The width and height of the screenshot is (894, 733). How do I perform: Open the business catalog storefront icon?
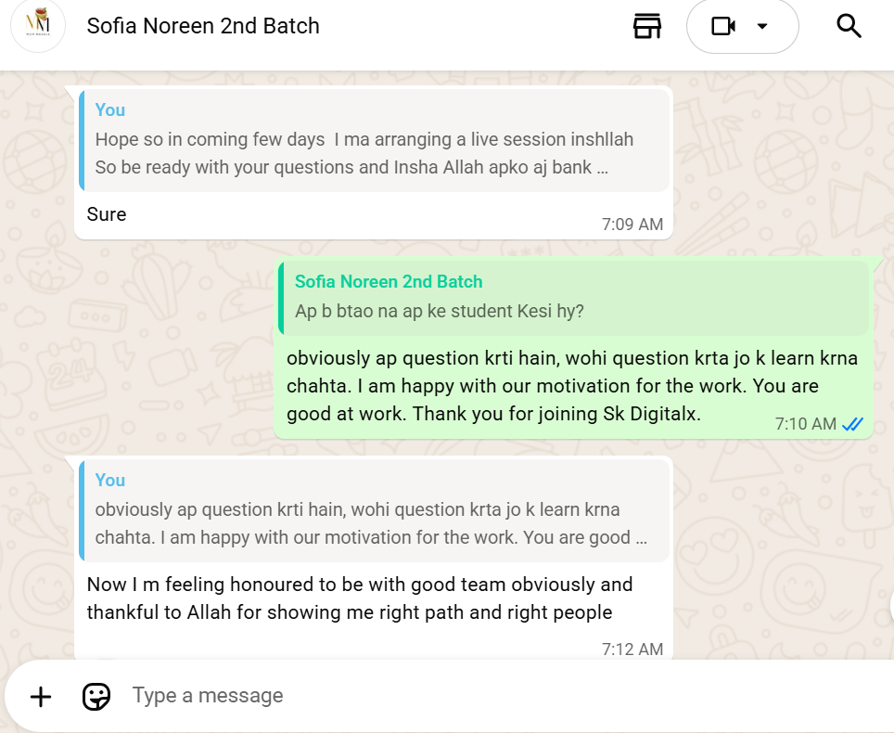coord(647,26)
